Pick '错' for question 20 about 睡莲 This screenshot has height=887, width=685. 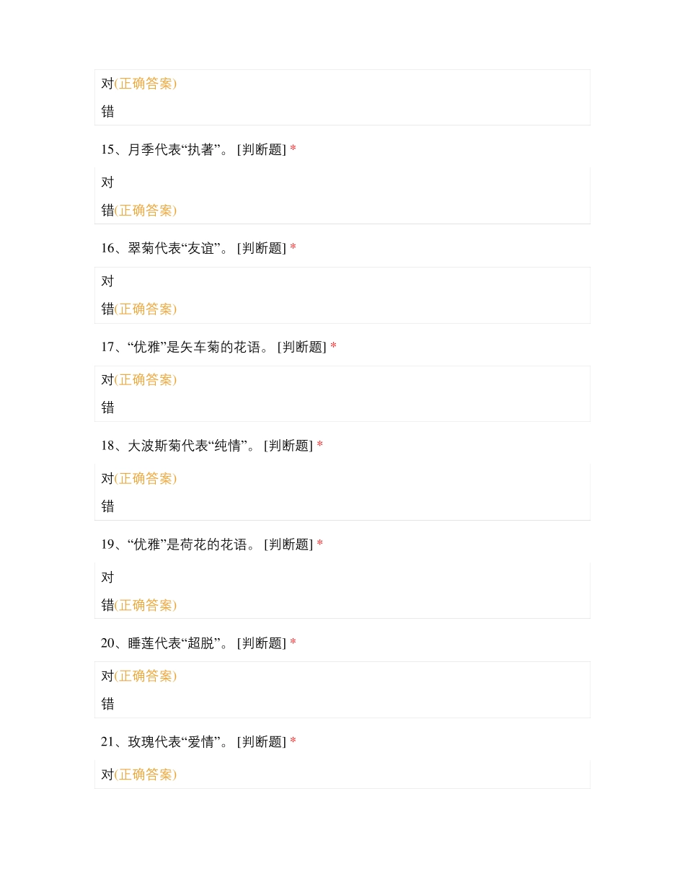click(x=107, y=704)
